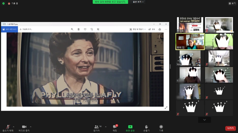Minimize the Photos window
The image size is (238, 133).
click(x=154, y=24)
